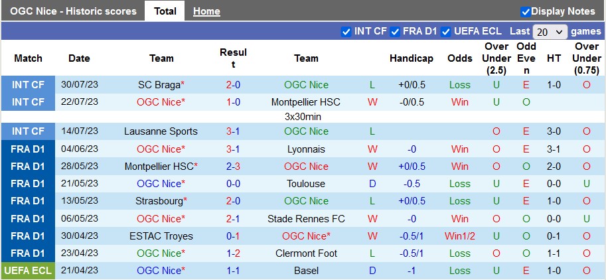Click the 2-0 score against SC Braga
This screenshot has height=280, width=606.
[x=233, y=85]
